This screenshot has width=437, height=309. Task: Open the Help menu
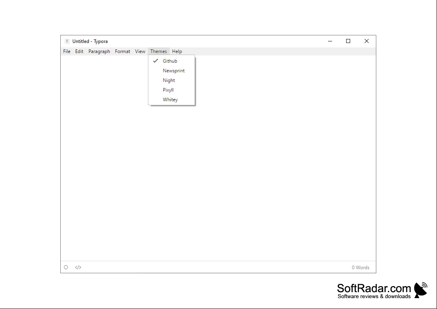tap(177, 51)
